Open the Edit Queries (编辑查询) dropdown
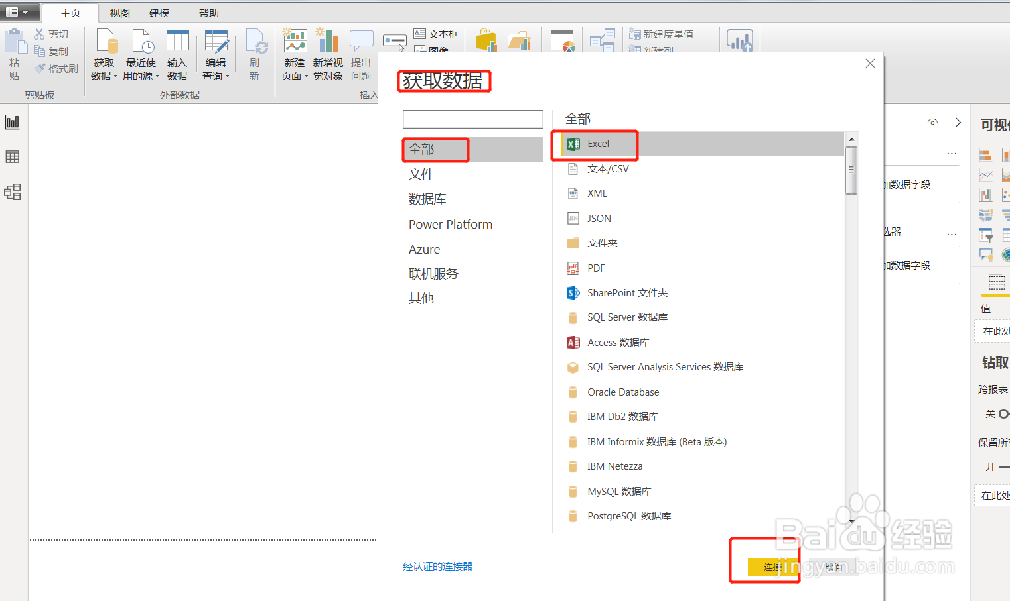The image size is (1010, 601). point(216,54)
